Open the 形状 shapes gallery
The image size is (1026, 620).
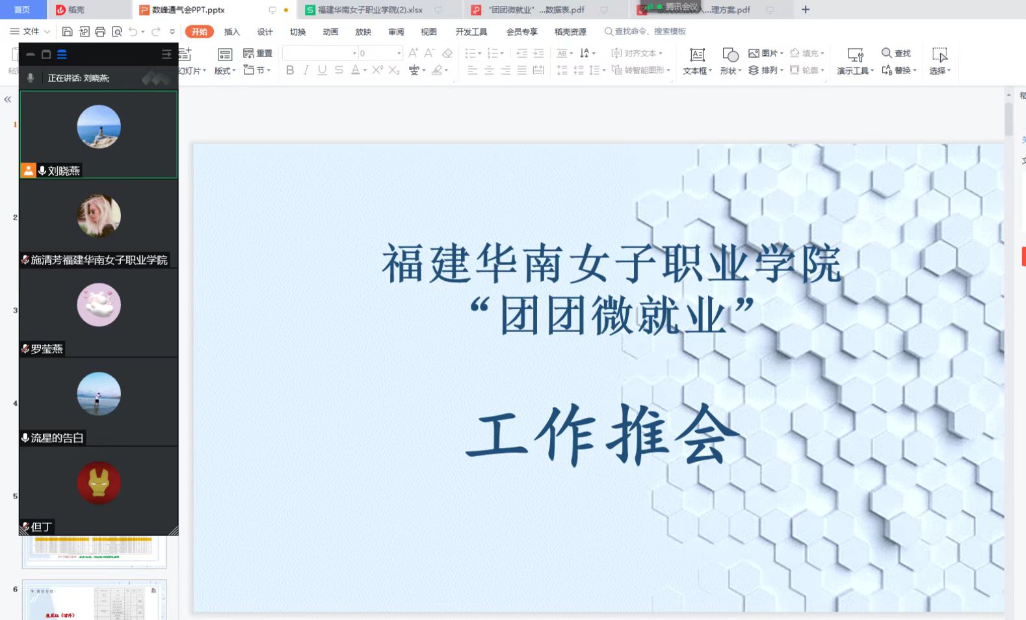[x=730, y=61]
